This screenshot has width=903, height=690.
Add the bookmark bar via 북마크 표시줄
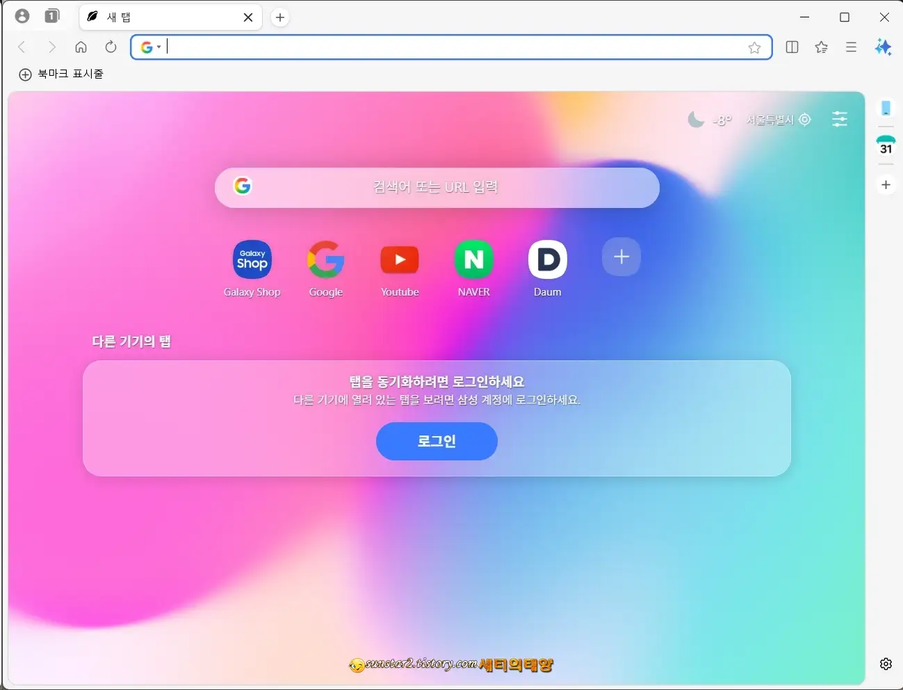61,74
